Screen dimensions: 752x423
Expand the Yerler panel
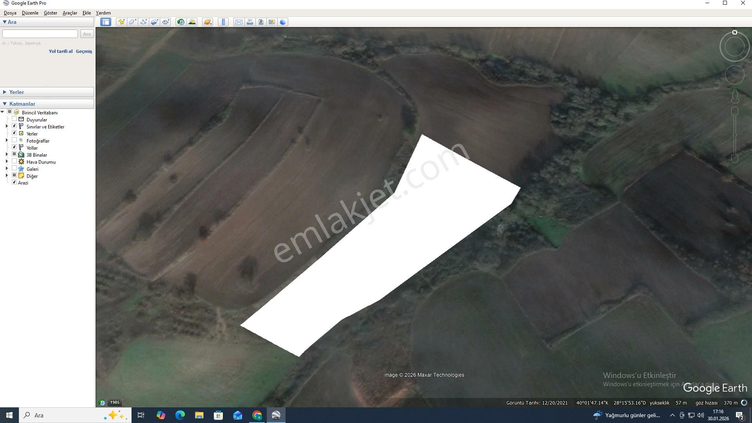(5, 92)
